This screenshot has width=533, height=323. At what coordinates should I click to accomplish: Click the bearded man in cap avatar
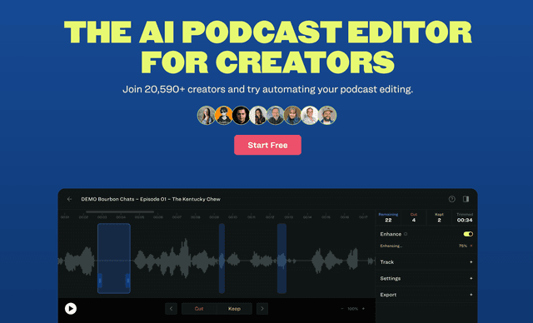(327, 115)
